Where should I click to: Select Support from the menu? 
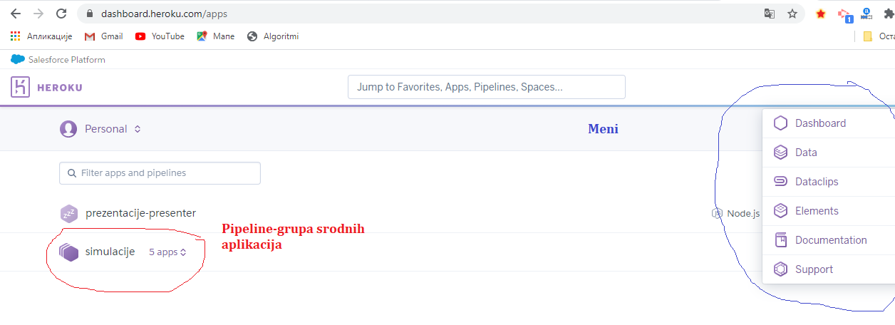pyautogui.click(x=829, y=269)
